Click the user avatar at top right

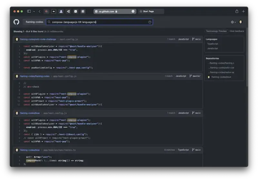pyautogui.click(x=241, y=22)
